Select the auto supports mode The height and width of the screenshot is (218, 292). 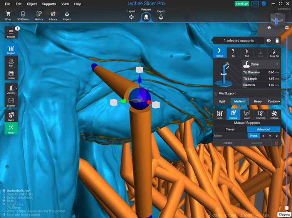pyautogui.click(x=220, y=115)
